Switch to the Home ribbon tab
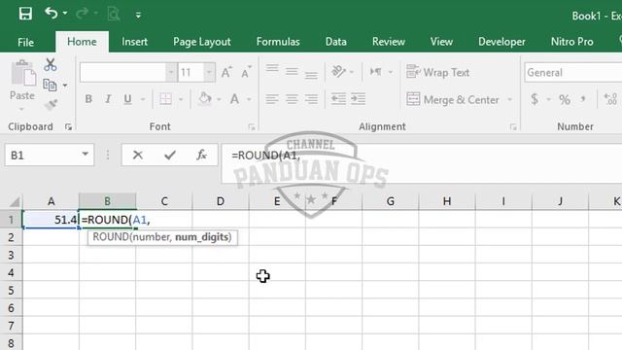Screen dimensions: 622x350 82,42
